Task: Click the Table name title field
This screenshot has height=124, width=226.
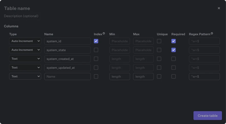Action: (x=17, y=8)
